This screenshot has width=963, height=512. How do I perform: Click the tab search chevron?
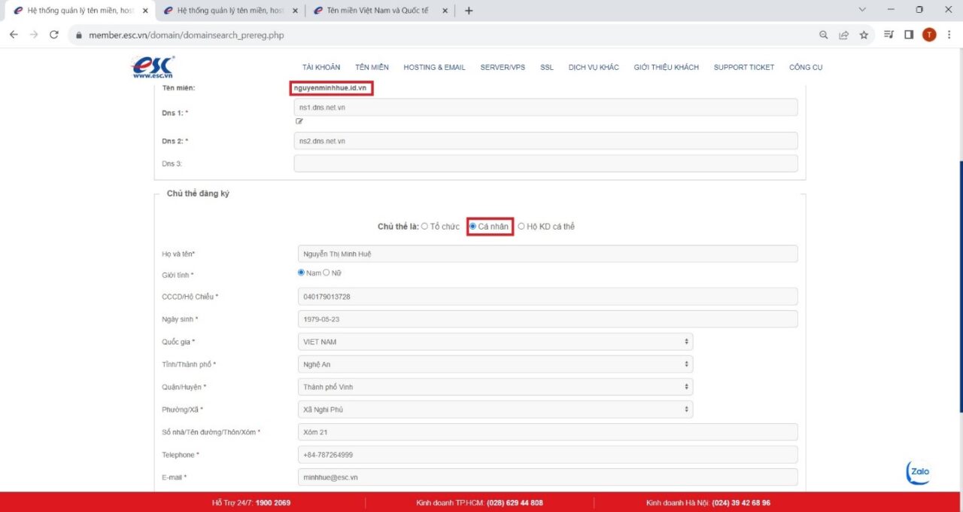[x=862, y=10]
